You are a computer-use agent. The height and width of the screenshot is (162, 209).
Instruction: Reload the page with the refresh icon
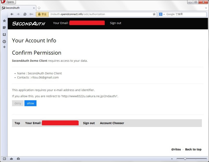pyautogui.click(x=25, y=14)
